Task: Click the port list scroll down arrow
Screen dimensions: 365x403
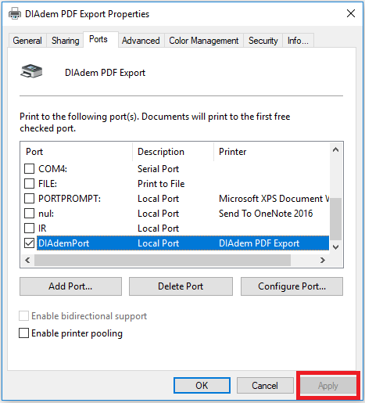Action: (336, 247)
